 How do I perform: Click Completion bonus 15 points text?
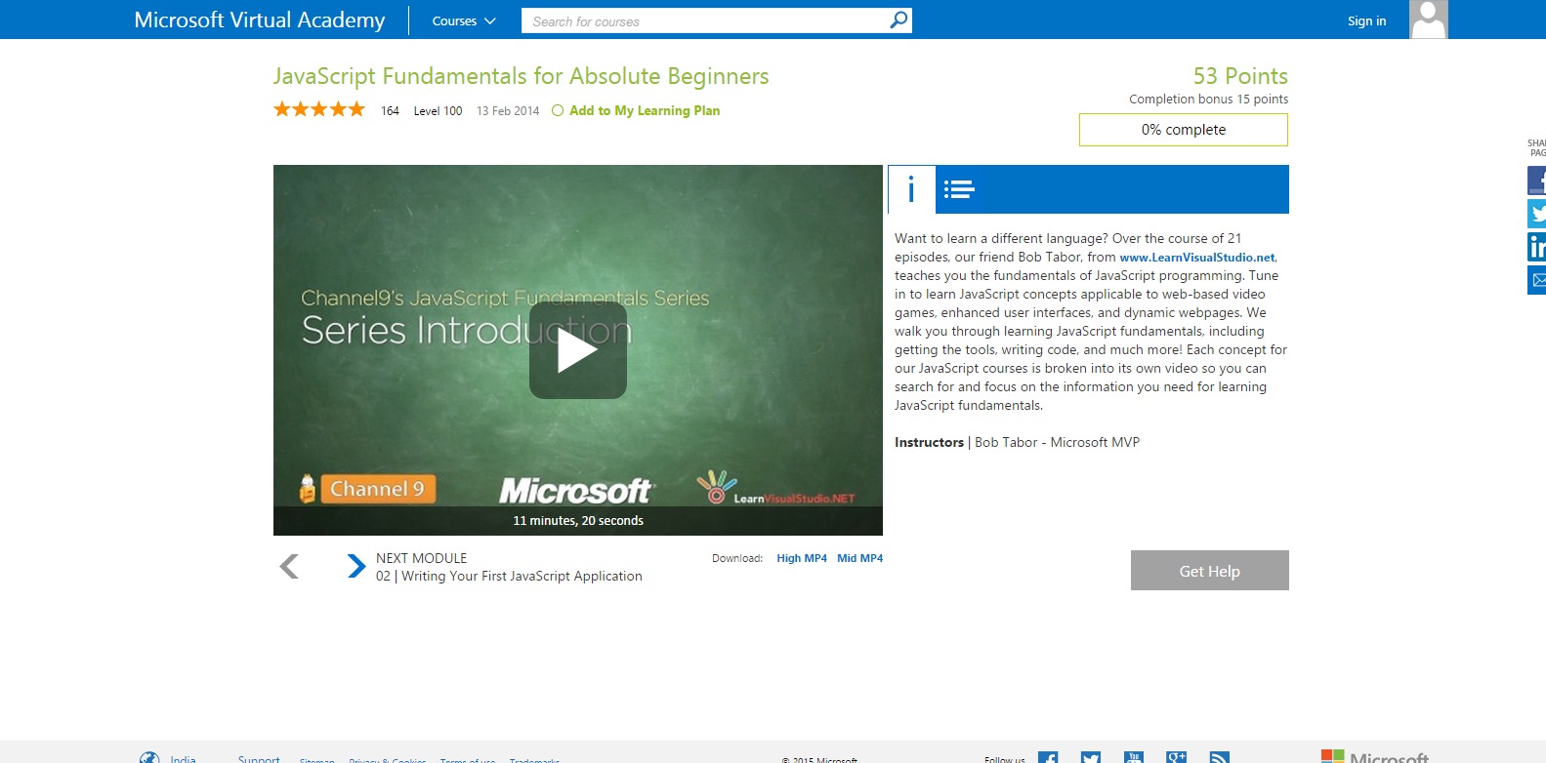1208,99
